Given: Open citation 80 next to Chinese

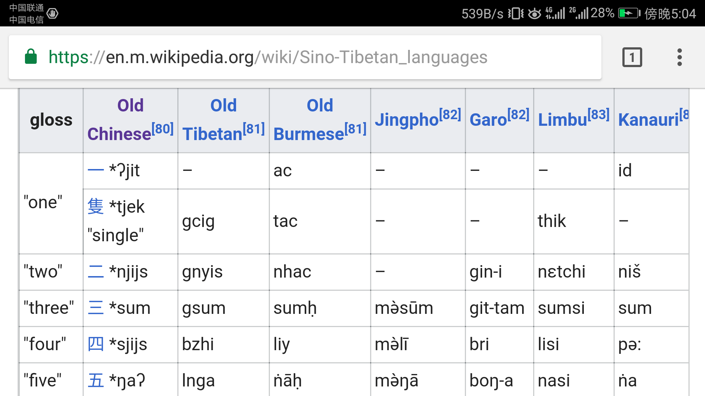Looking at the screenshot, I should (163, 129).
